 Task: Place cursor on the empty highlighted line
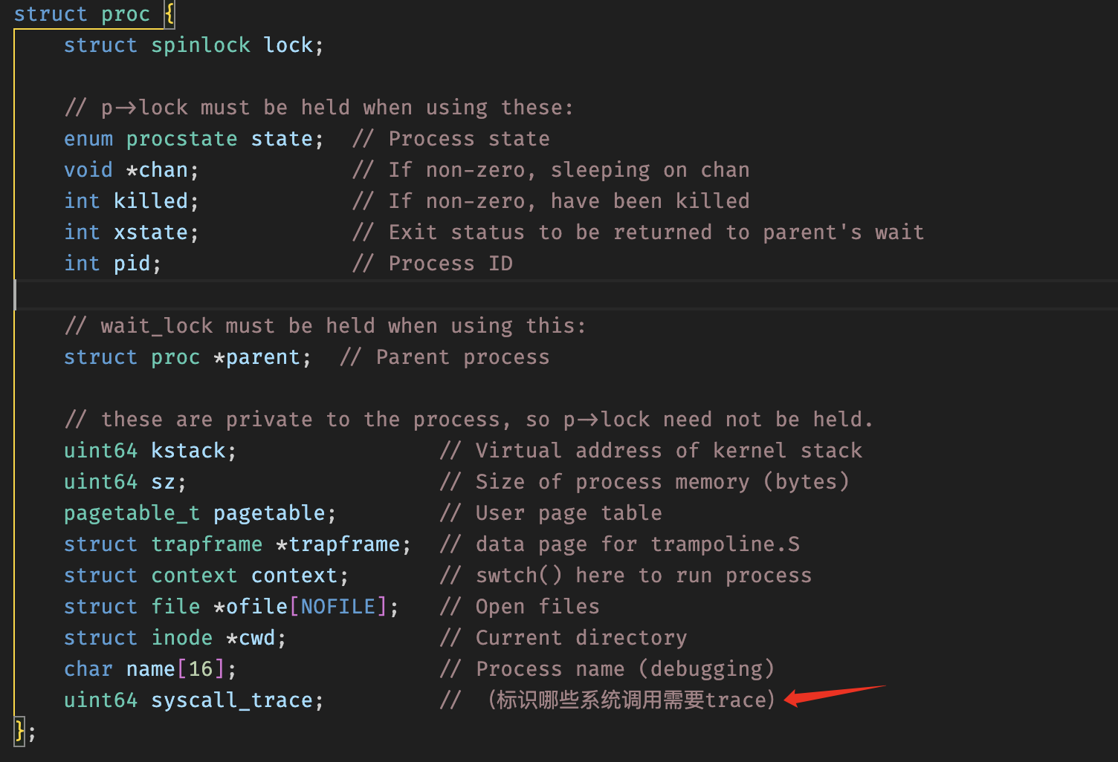click(565, 294)
